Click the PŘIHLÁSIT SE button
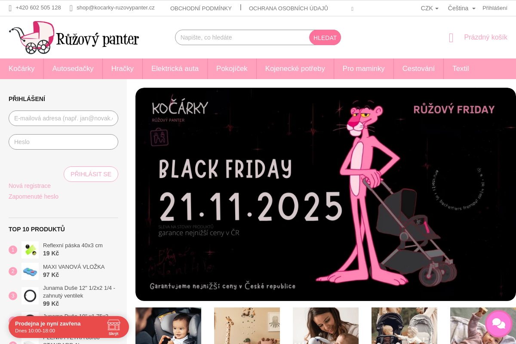 click(91, 174)
